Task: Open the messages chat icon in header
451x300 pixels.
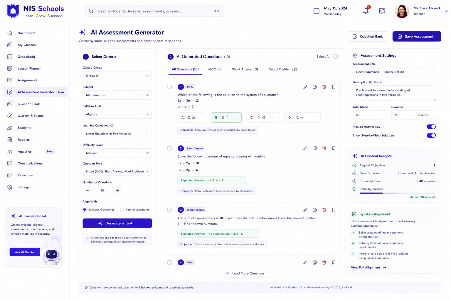Action: 382,11
